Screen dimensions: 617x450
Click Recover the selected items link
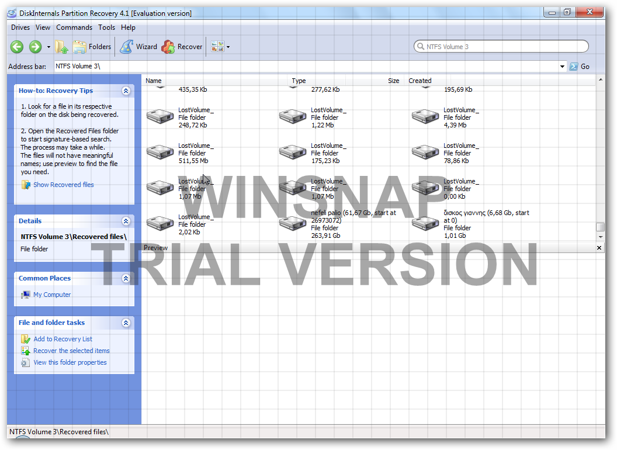click(x=71, y=351)
